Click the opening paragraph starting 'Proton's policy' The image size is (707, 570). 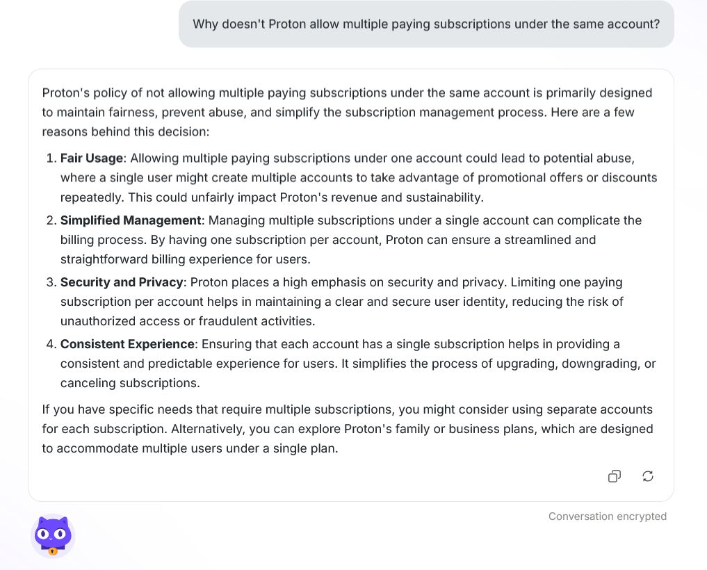pyautogui.click(x=347, y=113)
